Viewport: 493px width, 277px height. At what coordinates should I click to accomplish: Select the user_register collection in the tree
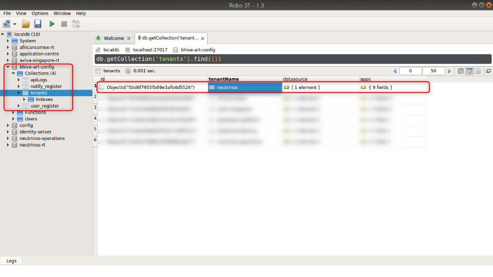(x=44, y=106)
